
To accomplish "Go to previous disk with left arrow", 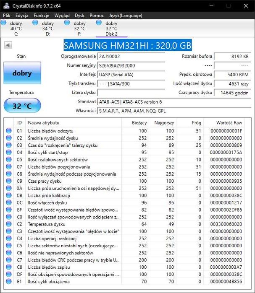I will [8, 45].
